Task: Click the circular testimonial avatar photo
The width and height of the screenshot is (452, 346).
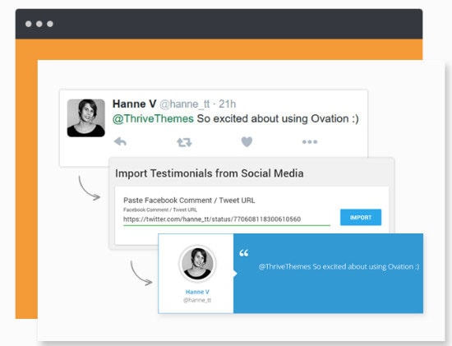Action: click(x=197, y=263)
